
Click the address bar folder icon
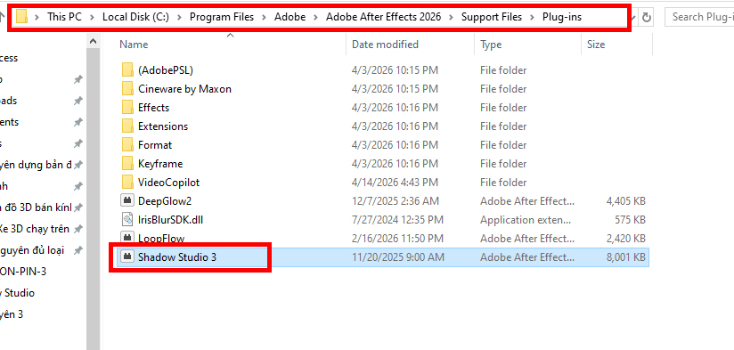21,17
